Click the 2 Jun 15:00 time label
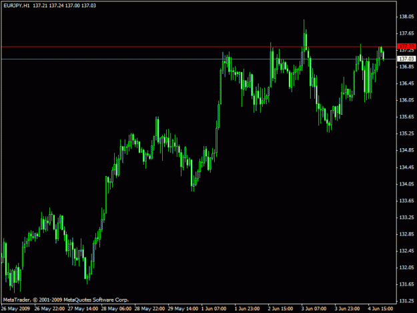The height and width of the screenshot is (313, 417). pos(281,309)
